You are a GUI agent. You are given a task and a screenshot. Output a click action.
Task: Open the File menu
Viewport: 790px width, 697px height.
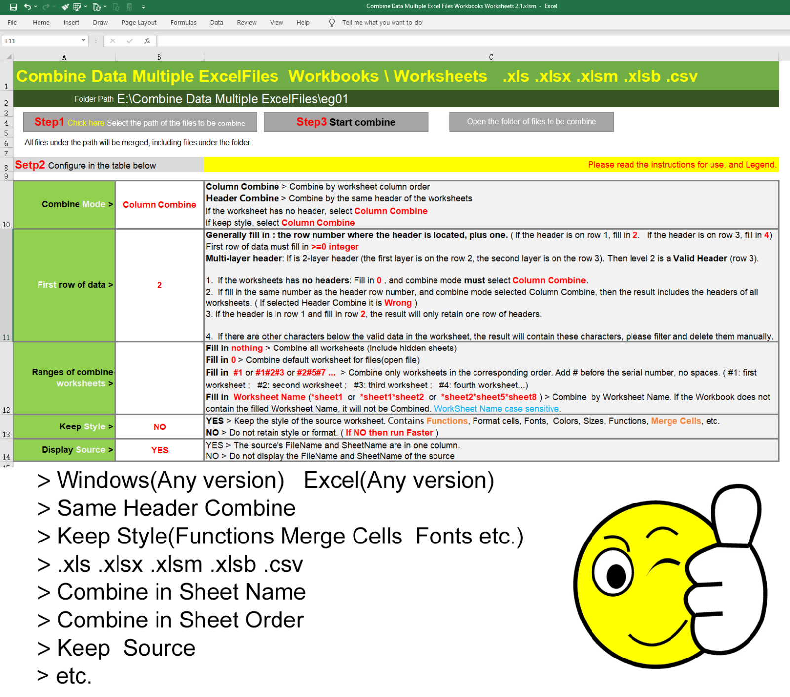[x=12, y=23]
